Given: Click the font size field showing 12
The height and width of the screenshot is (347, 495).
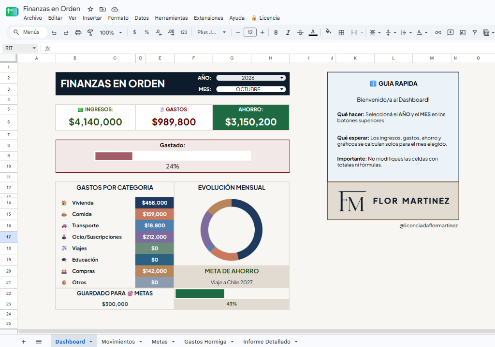Looking at the screenshot, I should (x=250, y=32).
